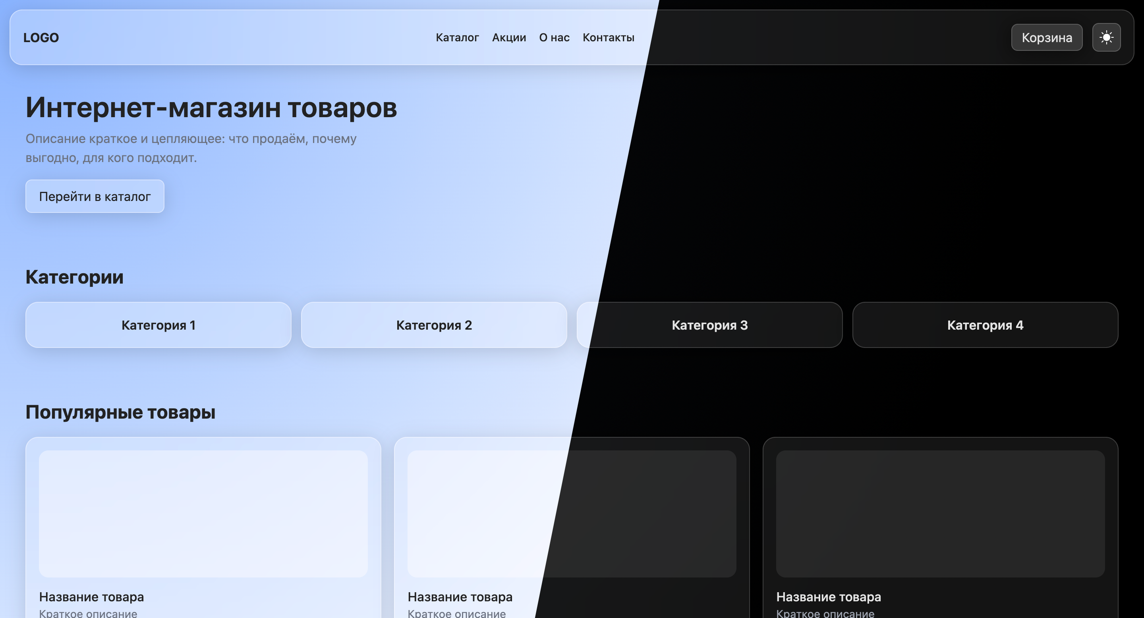Open the Корзина cart button
The width and height of the screenshot is (1144, 618).
(x=1046, y=37)
